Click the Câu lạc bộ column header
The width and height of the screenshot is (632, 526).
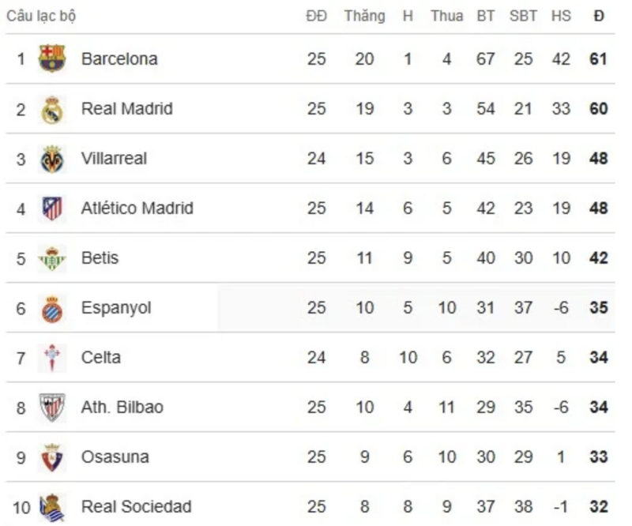pyautogui.click(x=41, y=16)
